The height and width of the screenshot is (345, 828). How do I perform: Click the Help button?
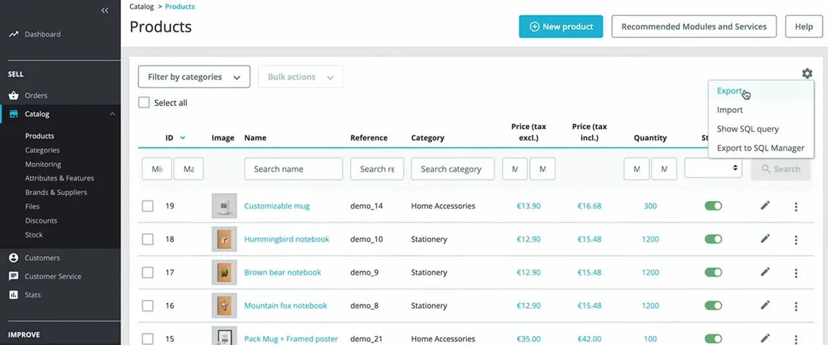[x=804, y=26]
